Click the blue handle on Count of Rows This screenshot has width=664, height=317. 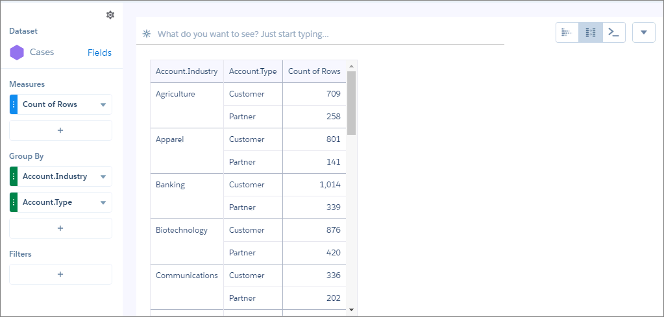[x=14, y=104]
